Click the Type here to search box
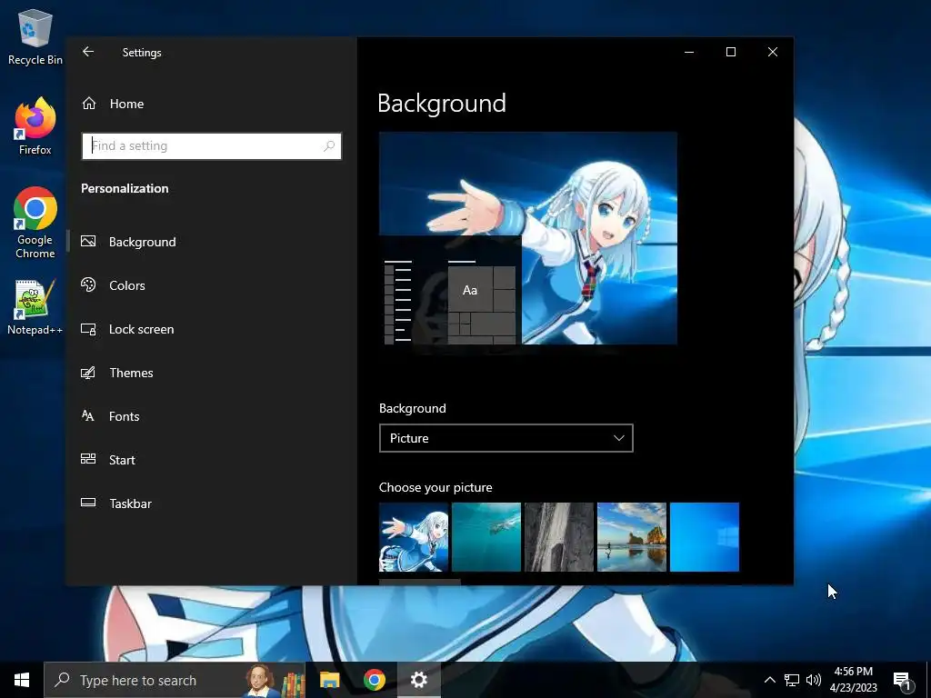The image size is (931, 698). [175, 680]
